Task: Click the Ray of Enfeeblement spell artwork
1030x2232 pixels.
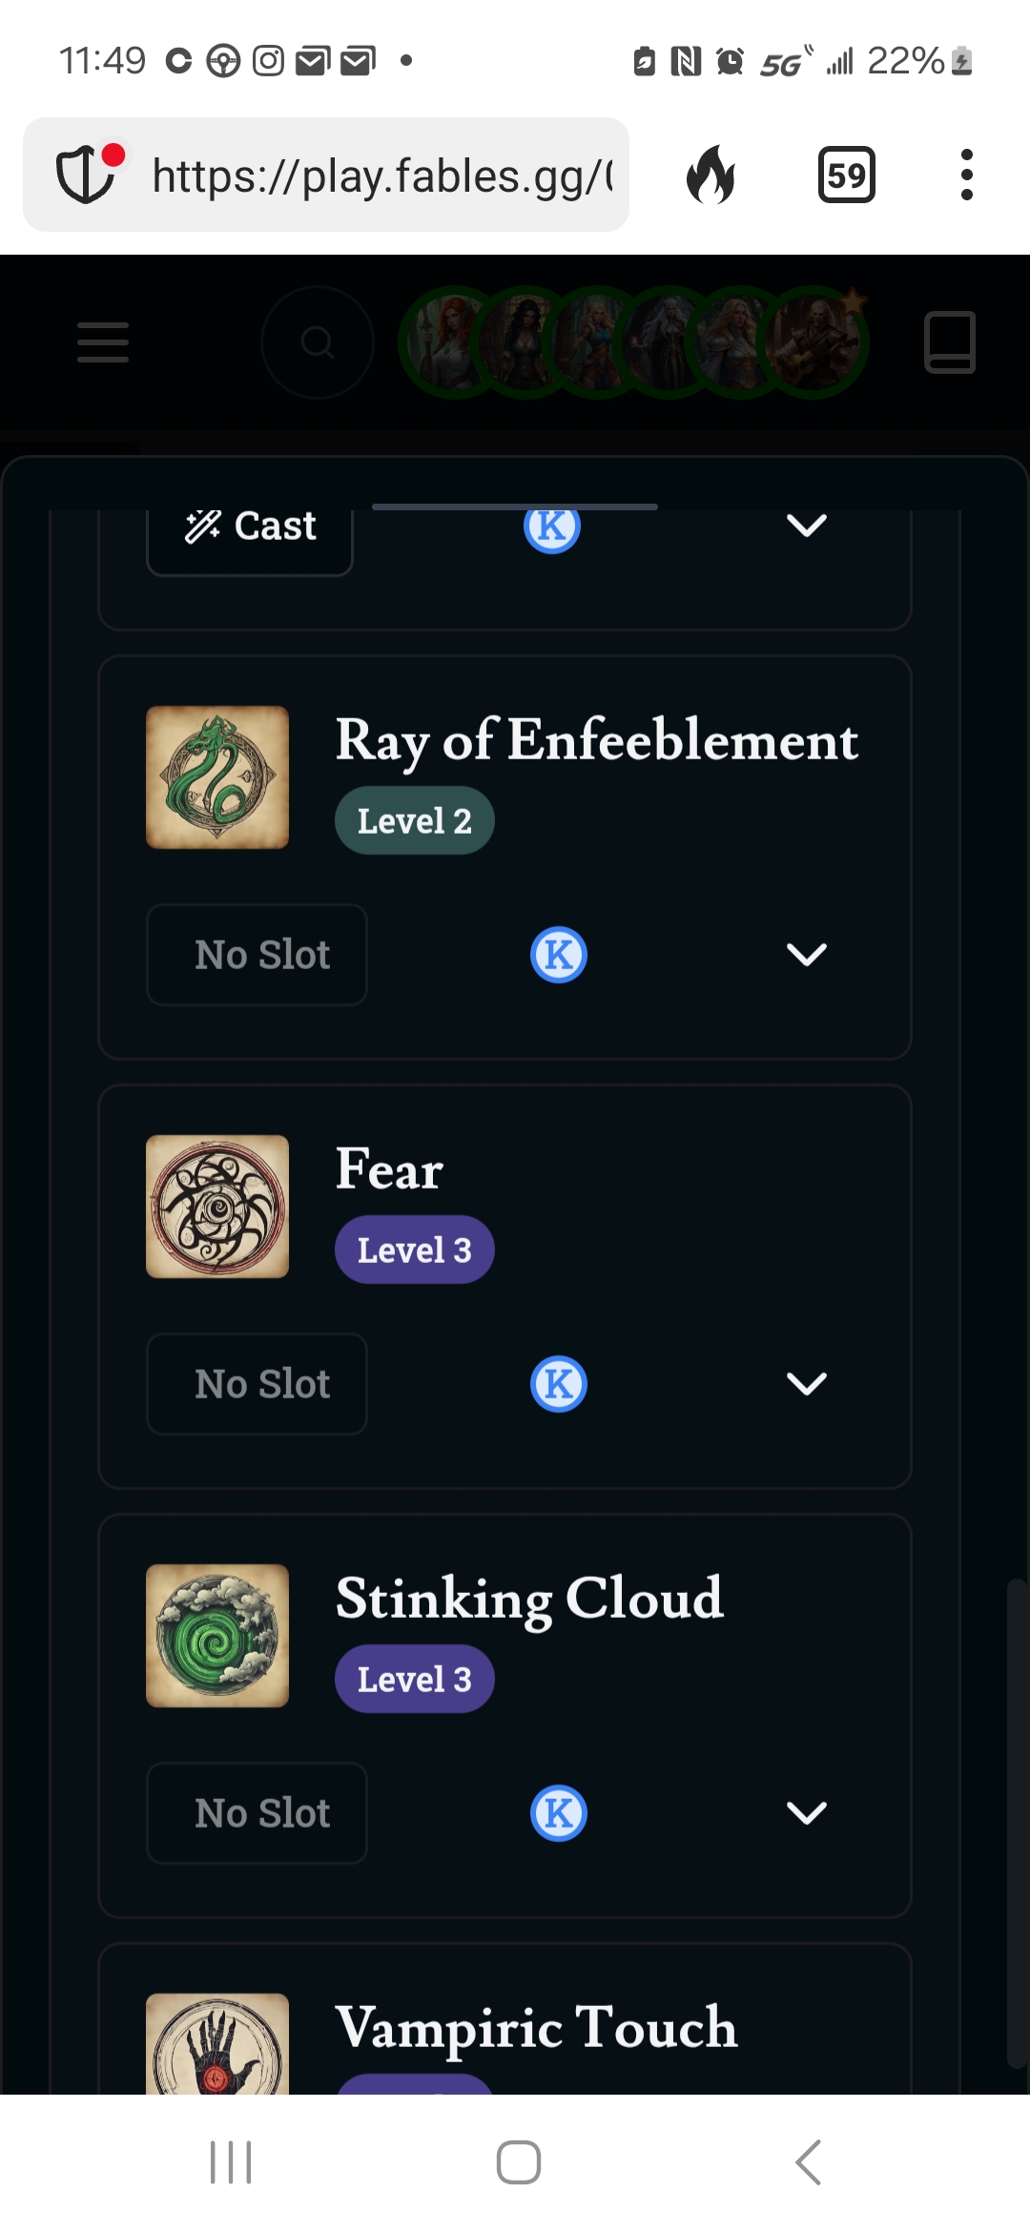Action: point(217,777)
